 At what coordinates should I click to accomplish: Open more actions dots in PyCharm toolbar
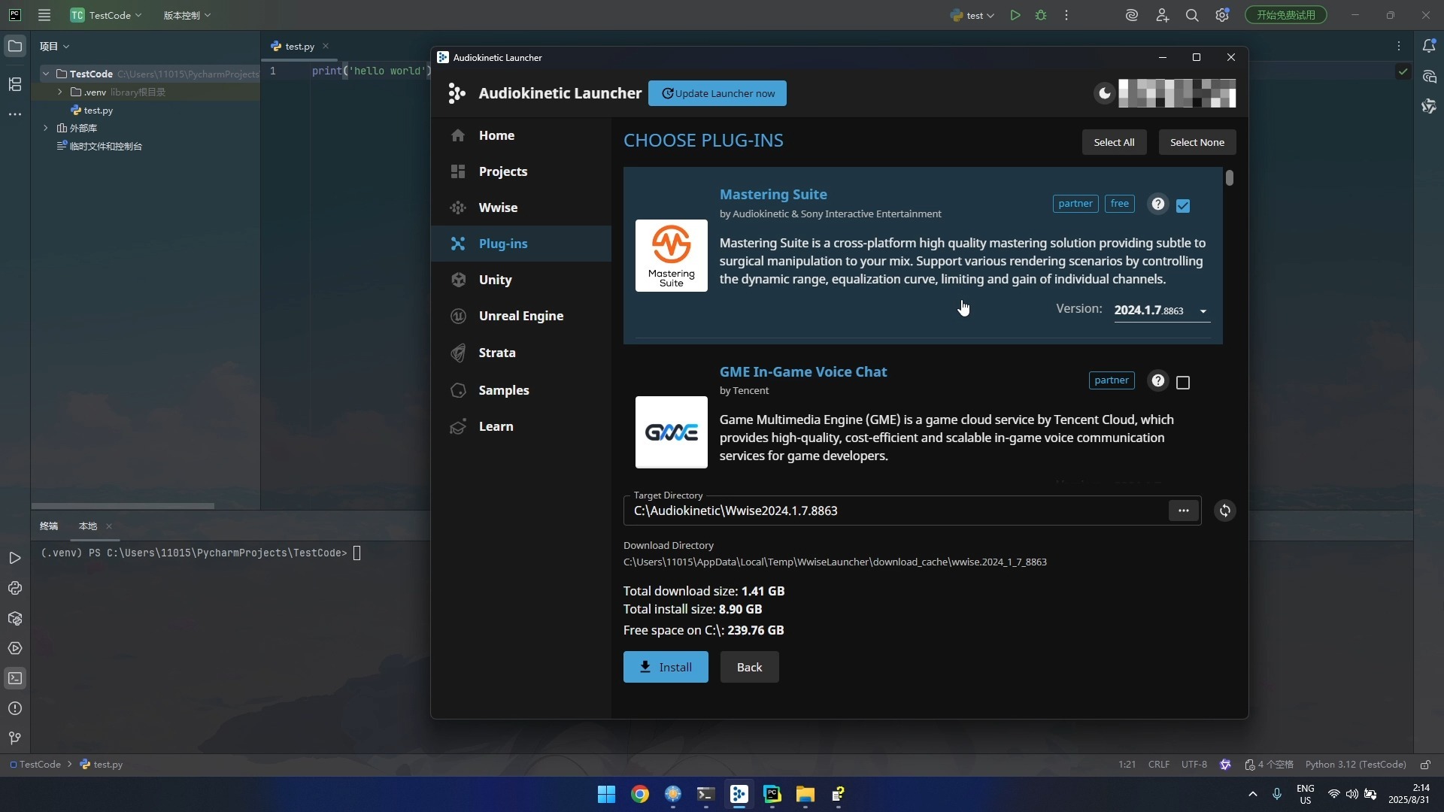(x=1066, y=15)
